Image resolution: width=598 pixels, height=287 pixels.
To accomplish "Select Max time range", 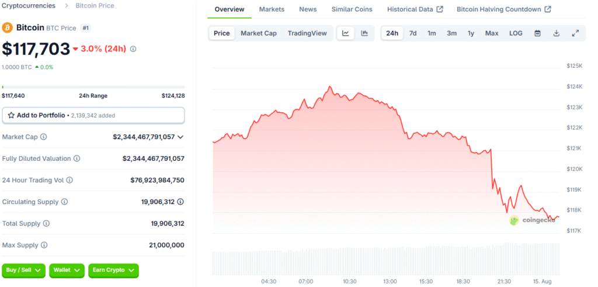I will (x=492, y=33).
